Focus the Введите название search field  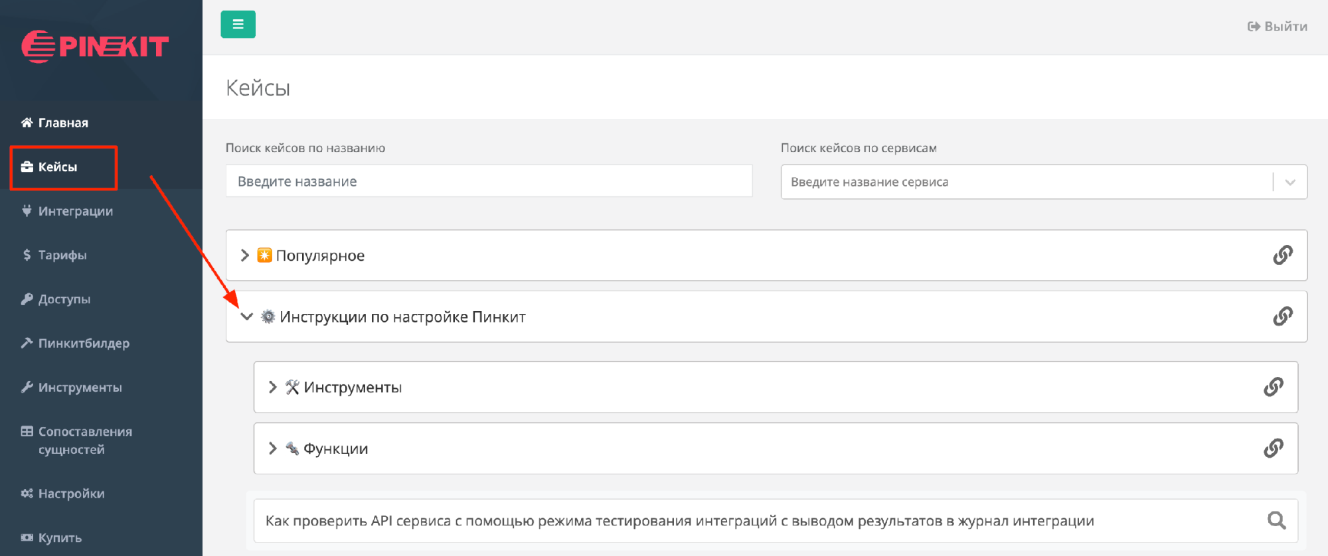(489, 181)
